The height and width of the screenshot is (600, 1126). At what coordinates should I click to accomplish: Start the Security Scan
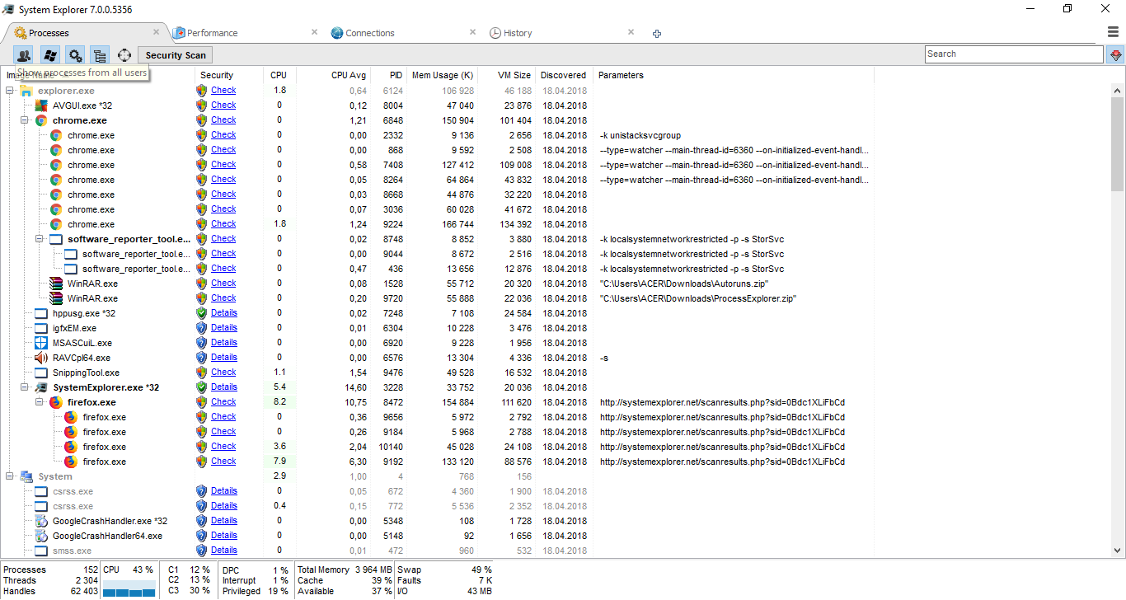tap(176, 55)
